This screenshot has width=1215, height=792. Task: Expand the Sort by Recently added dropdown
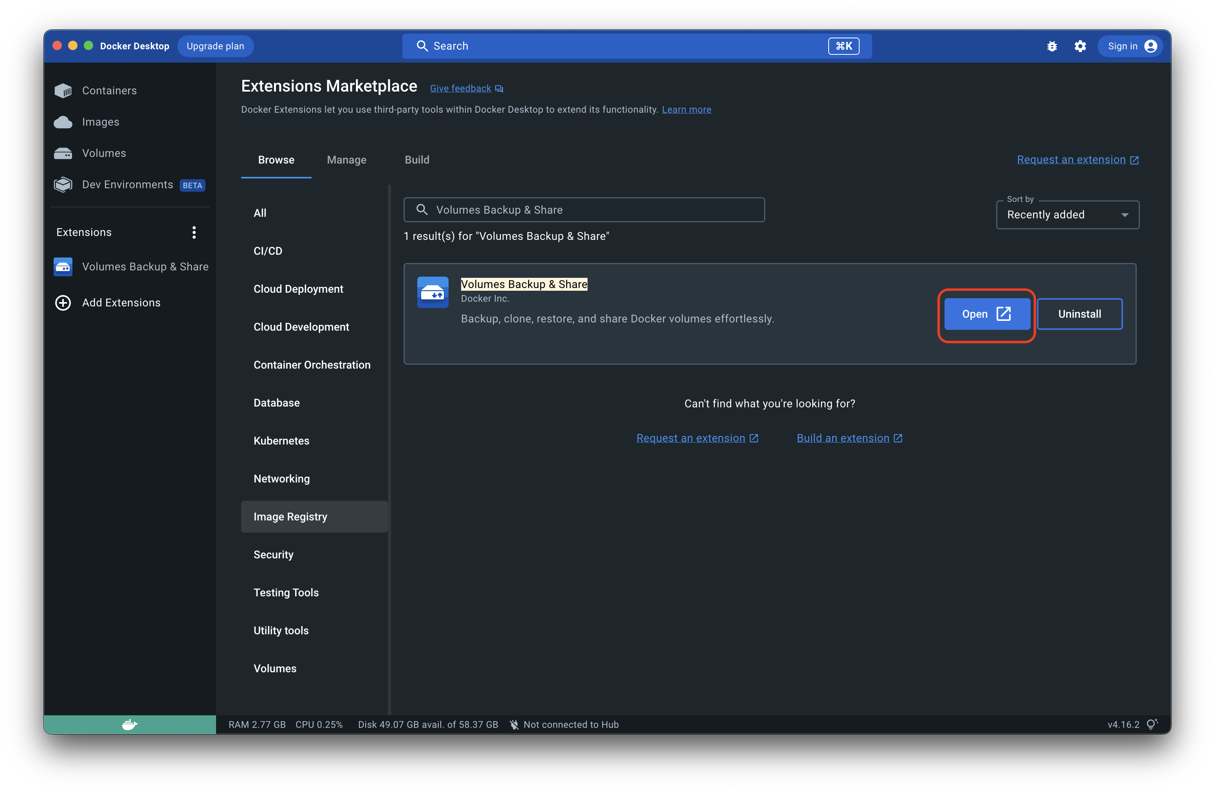click(1067, 215)
